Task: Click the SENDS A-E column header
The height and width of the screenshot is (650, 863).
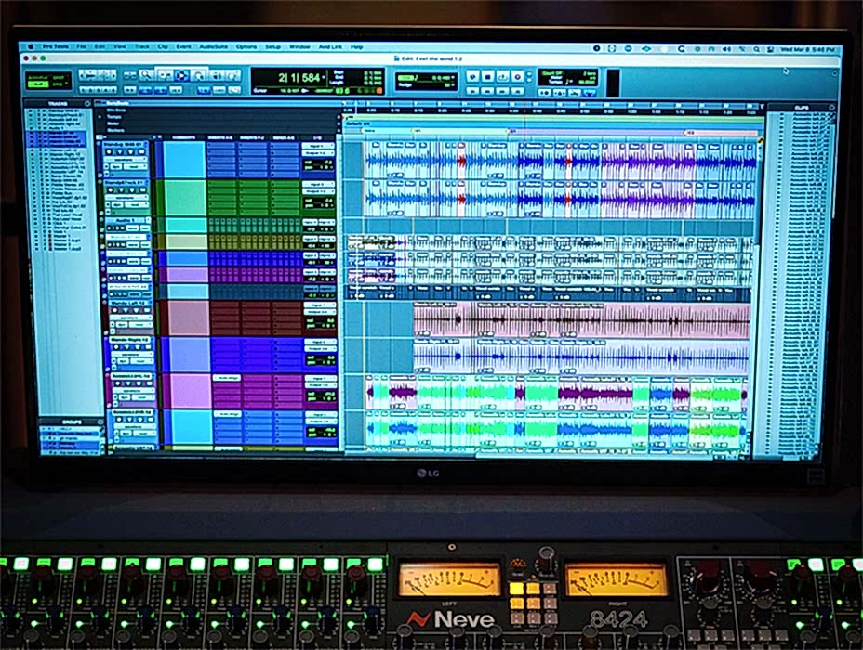Action: (284, 137)
